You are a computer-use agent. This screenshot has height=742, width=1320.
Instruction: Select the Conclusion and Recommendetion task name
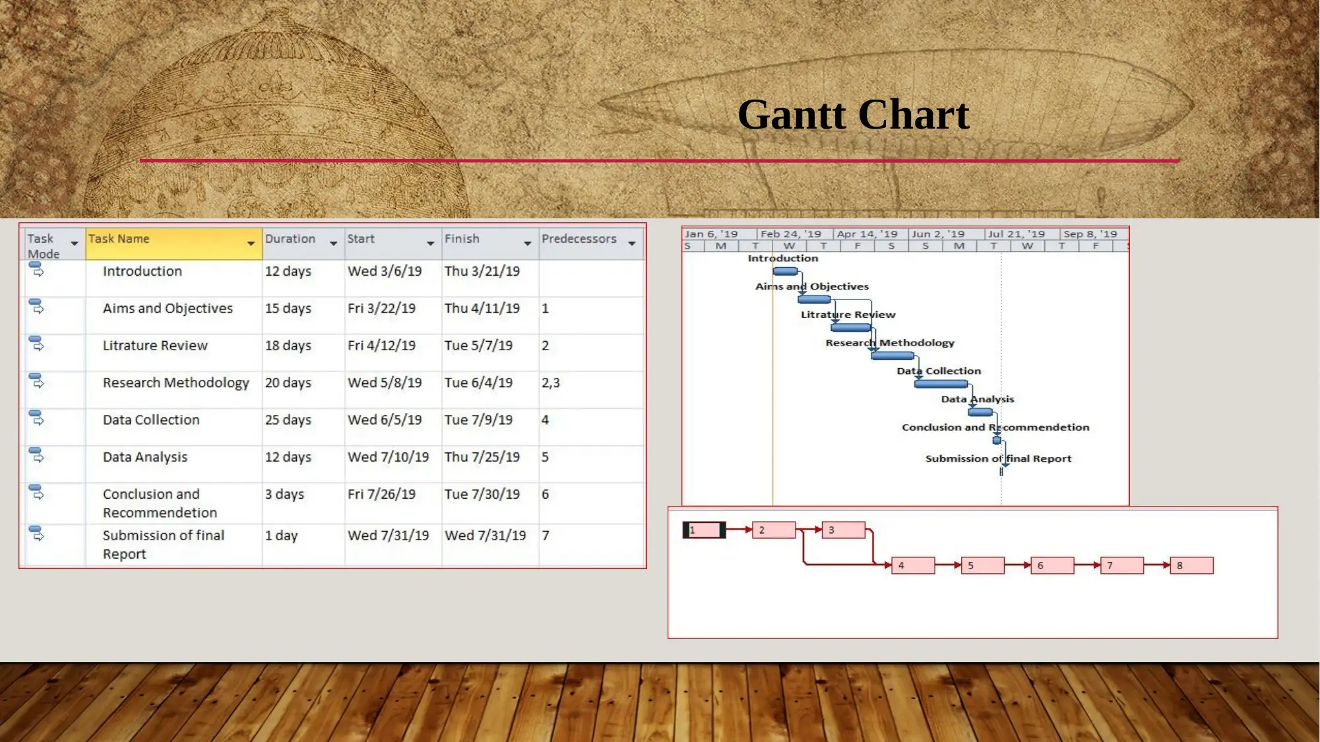173,503
